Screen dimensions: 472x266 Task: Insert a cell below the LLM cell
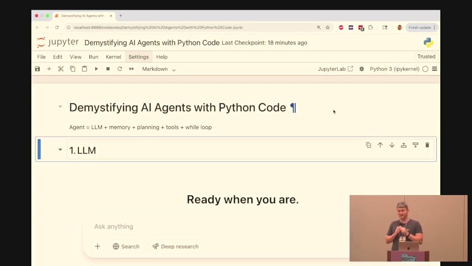(416, 145)
